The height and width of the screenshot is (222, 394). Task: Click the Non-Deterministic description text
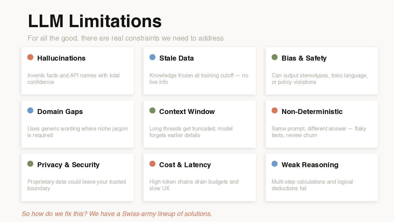318,132
